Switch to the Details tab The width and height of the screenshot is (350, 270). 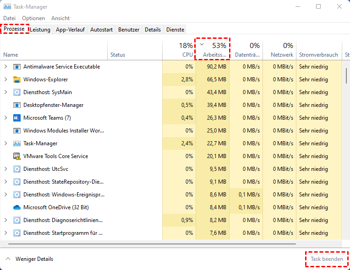(x=153, y=30)
